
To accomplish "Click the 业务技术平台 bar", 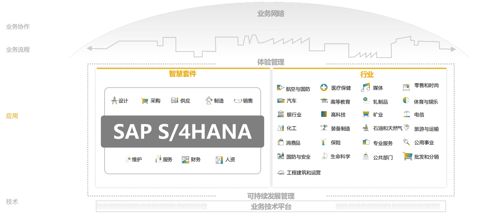I will [x=271, y=206].
